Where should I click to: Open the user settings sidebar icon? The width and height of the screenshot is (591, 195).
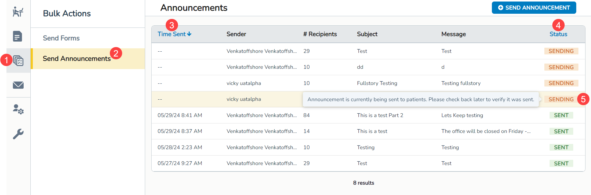18,109
